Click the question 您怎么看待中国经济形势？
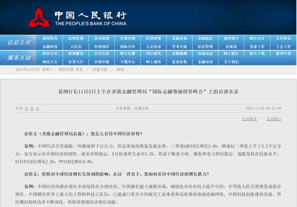This screenshot has height=207, width=297. (x=117, y=134)
